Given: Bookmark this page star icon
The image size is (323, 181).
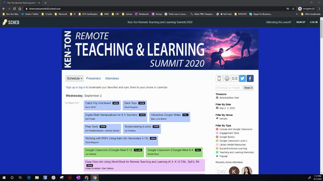Looking at the screenshot, I should tap(293, 9).
